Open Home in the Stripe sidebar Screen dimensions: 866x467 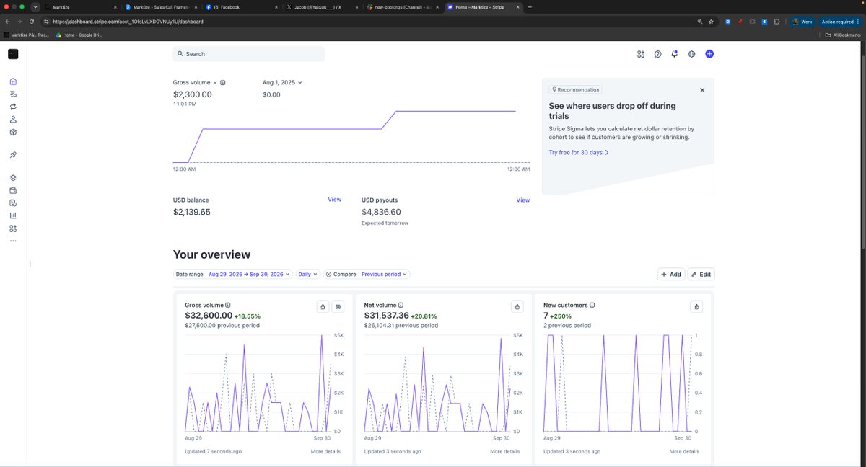point(13,81)
